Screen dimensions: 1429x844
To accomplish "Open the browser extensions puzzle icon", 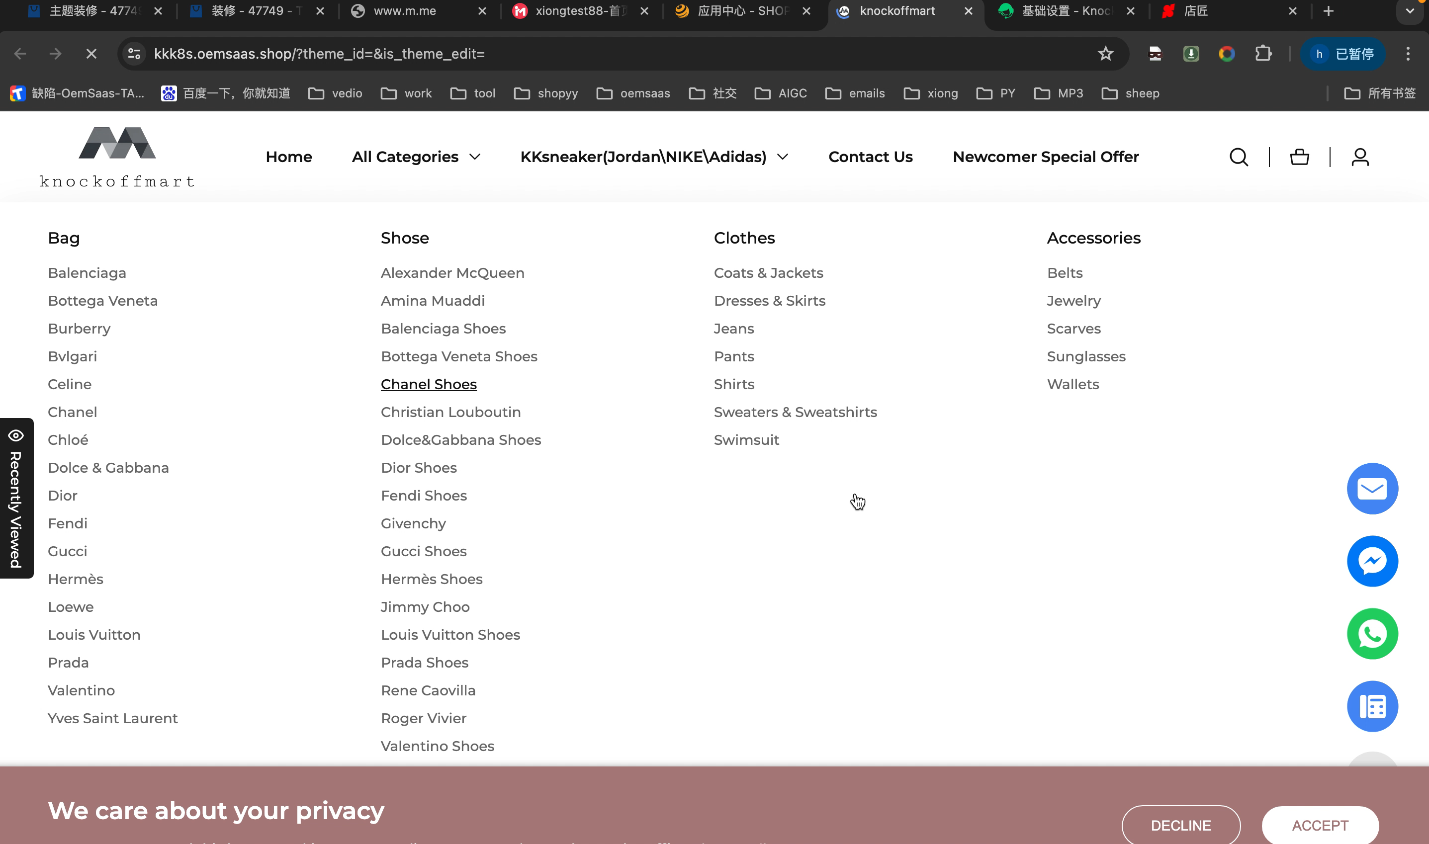I will [x=1263, y=54].
